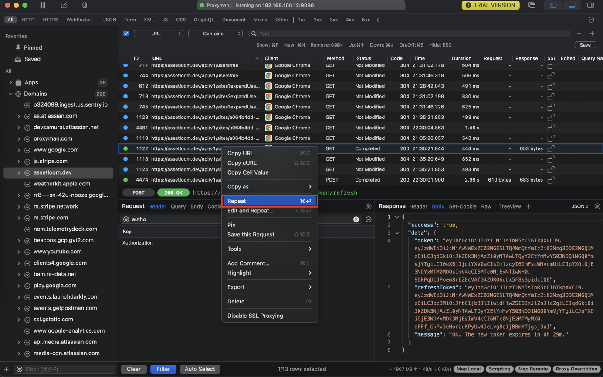Fold JSON line 1 with chevron

tap(397, 217)
